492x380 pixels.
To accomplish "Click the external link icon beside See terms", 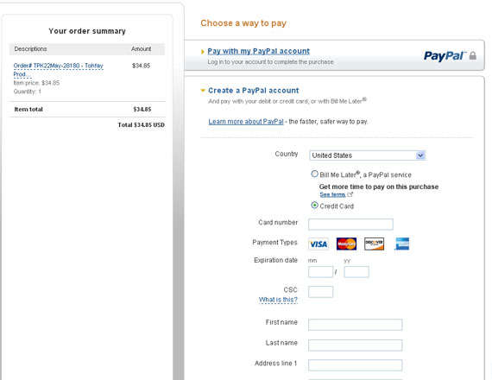I will pyautogui.click(x=350, y=194).
